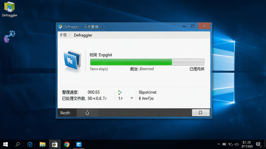Close the Defraggler window

click(x=204, y=26)
